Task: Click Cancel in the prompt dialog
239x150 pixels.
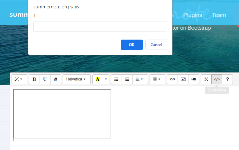Action: pos(156,45)
